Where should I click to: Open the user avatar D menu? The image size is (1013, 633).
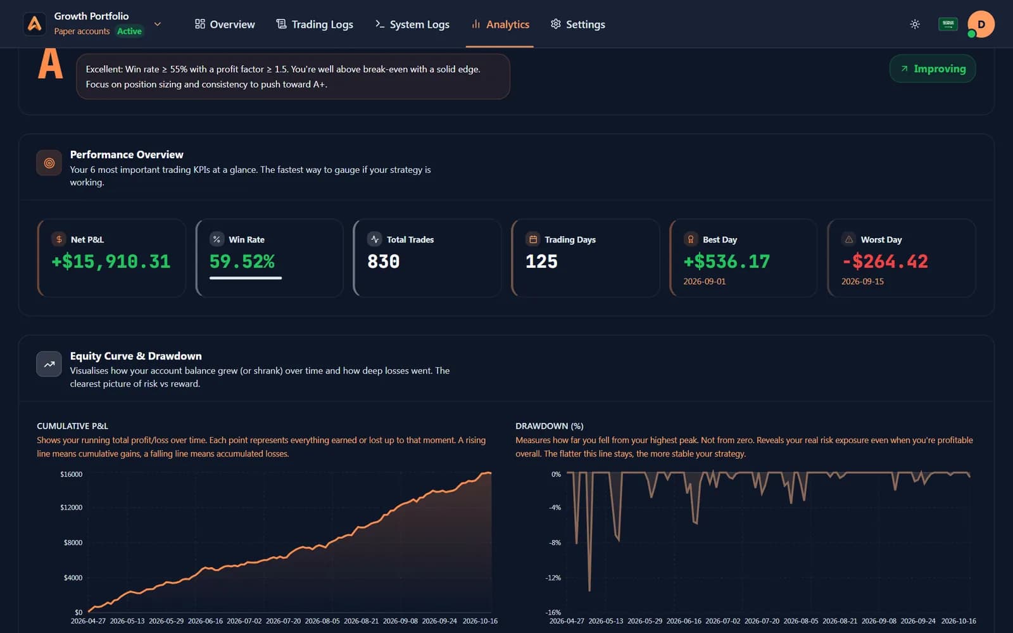pyautogui.click(x=981, y=24)
